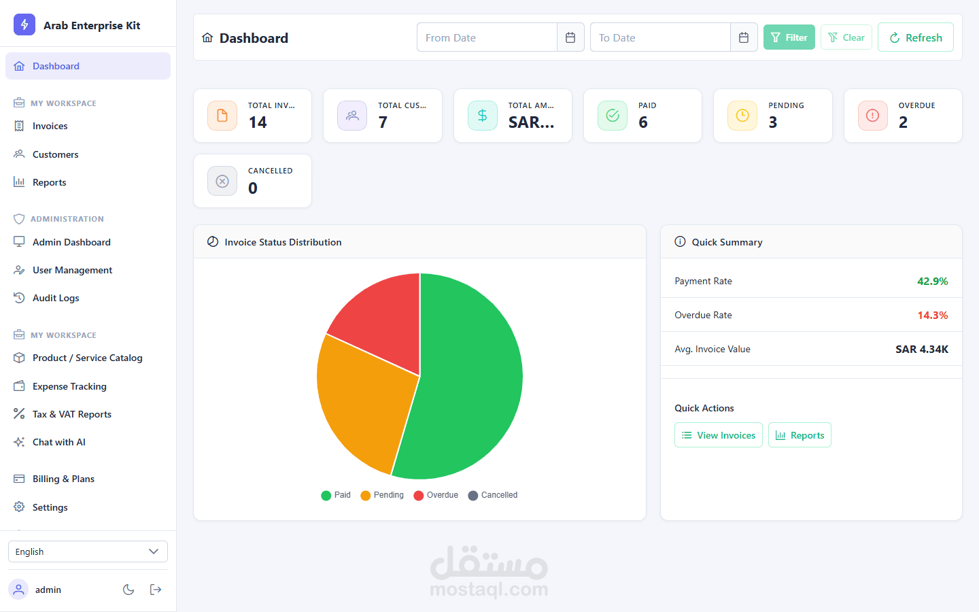The width and height of the screenshot is (979, 612).
Task: Open Expense Tracking page
Action: (88, 386)
